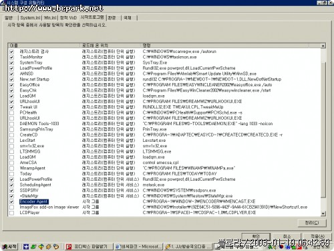The width and height of the screenshot is (334, 251).
Task: Enable the LexStart entry
Action: pyautogui.click(x=11, y=141)
